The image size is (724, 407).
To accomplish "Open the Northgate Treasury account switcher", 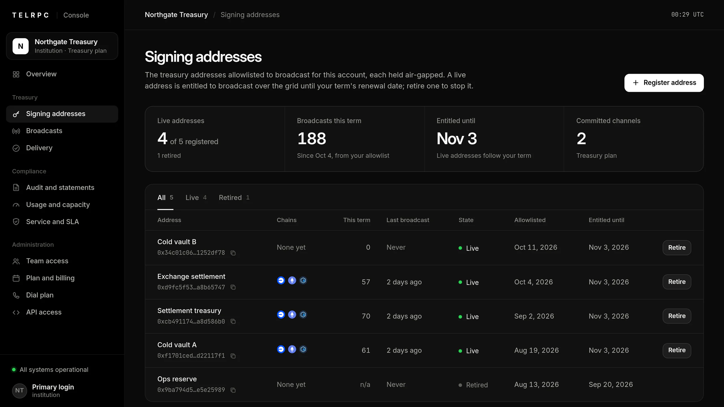I will pos(62,46).
